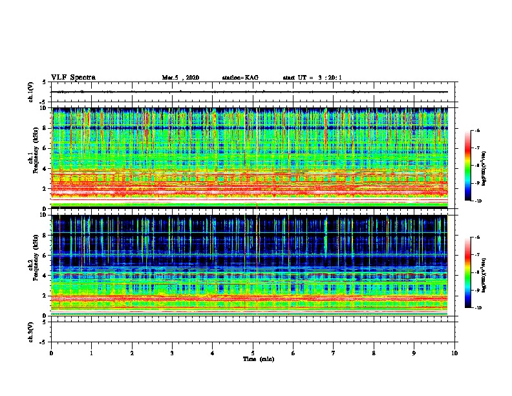Image resolution: width=512 pixels, height=396 pixels.
Task: Click the start UT time label
Action: point(312,78)
